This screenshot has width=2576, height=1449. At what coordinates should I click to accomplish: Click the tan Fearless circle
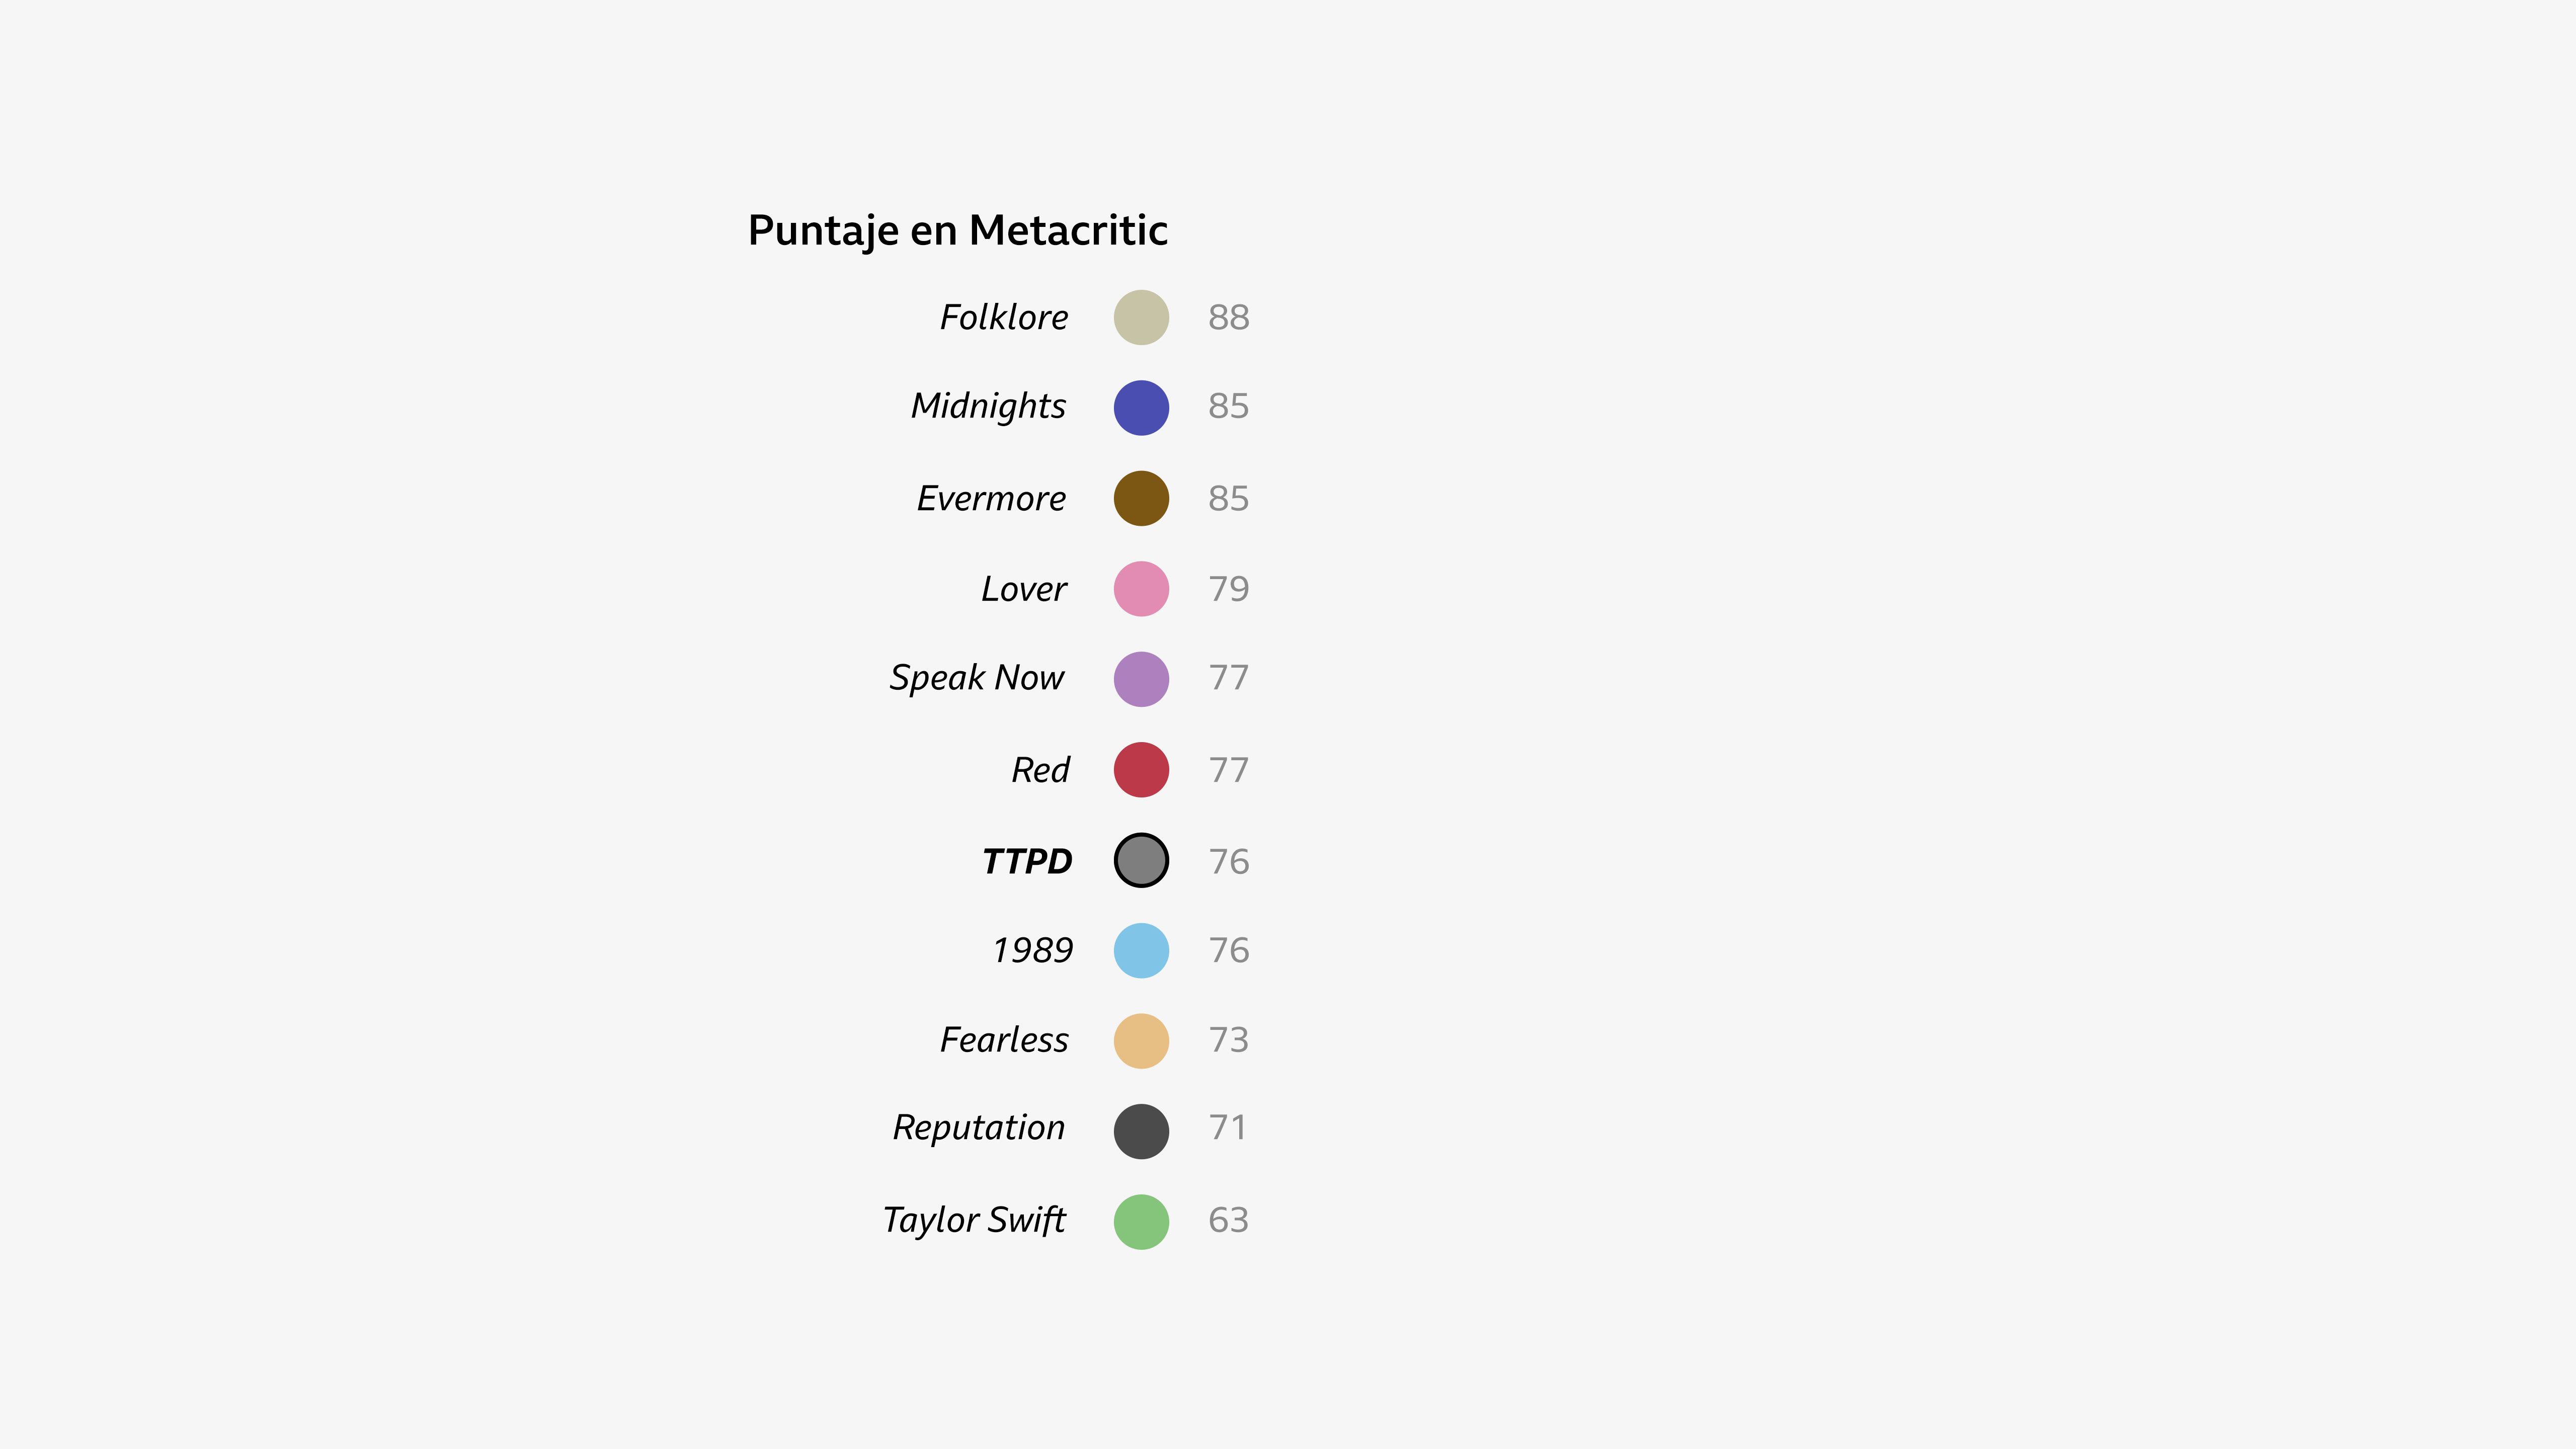(1141, 1041)
